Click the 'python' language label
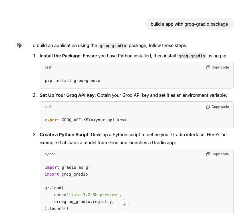 [50, 154]
